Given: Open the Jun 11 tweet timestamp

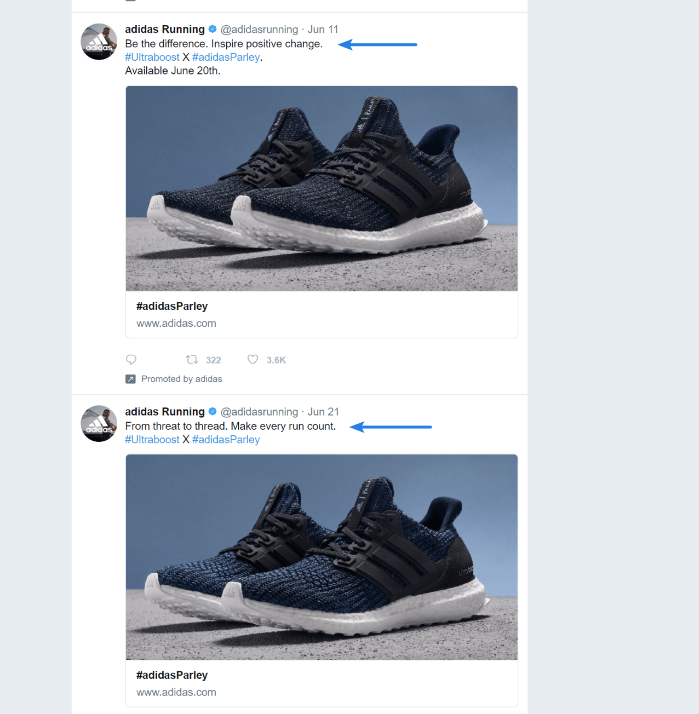Looking at the screenshot, I should [x=323, y=29].
